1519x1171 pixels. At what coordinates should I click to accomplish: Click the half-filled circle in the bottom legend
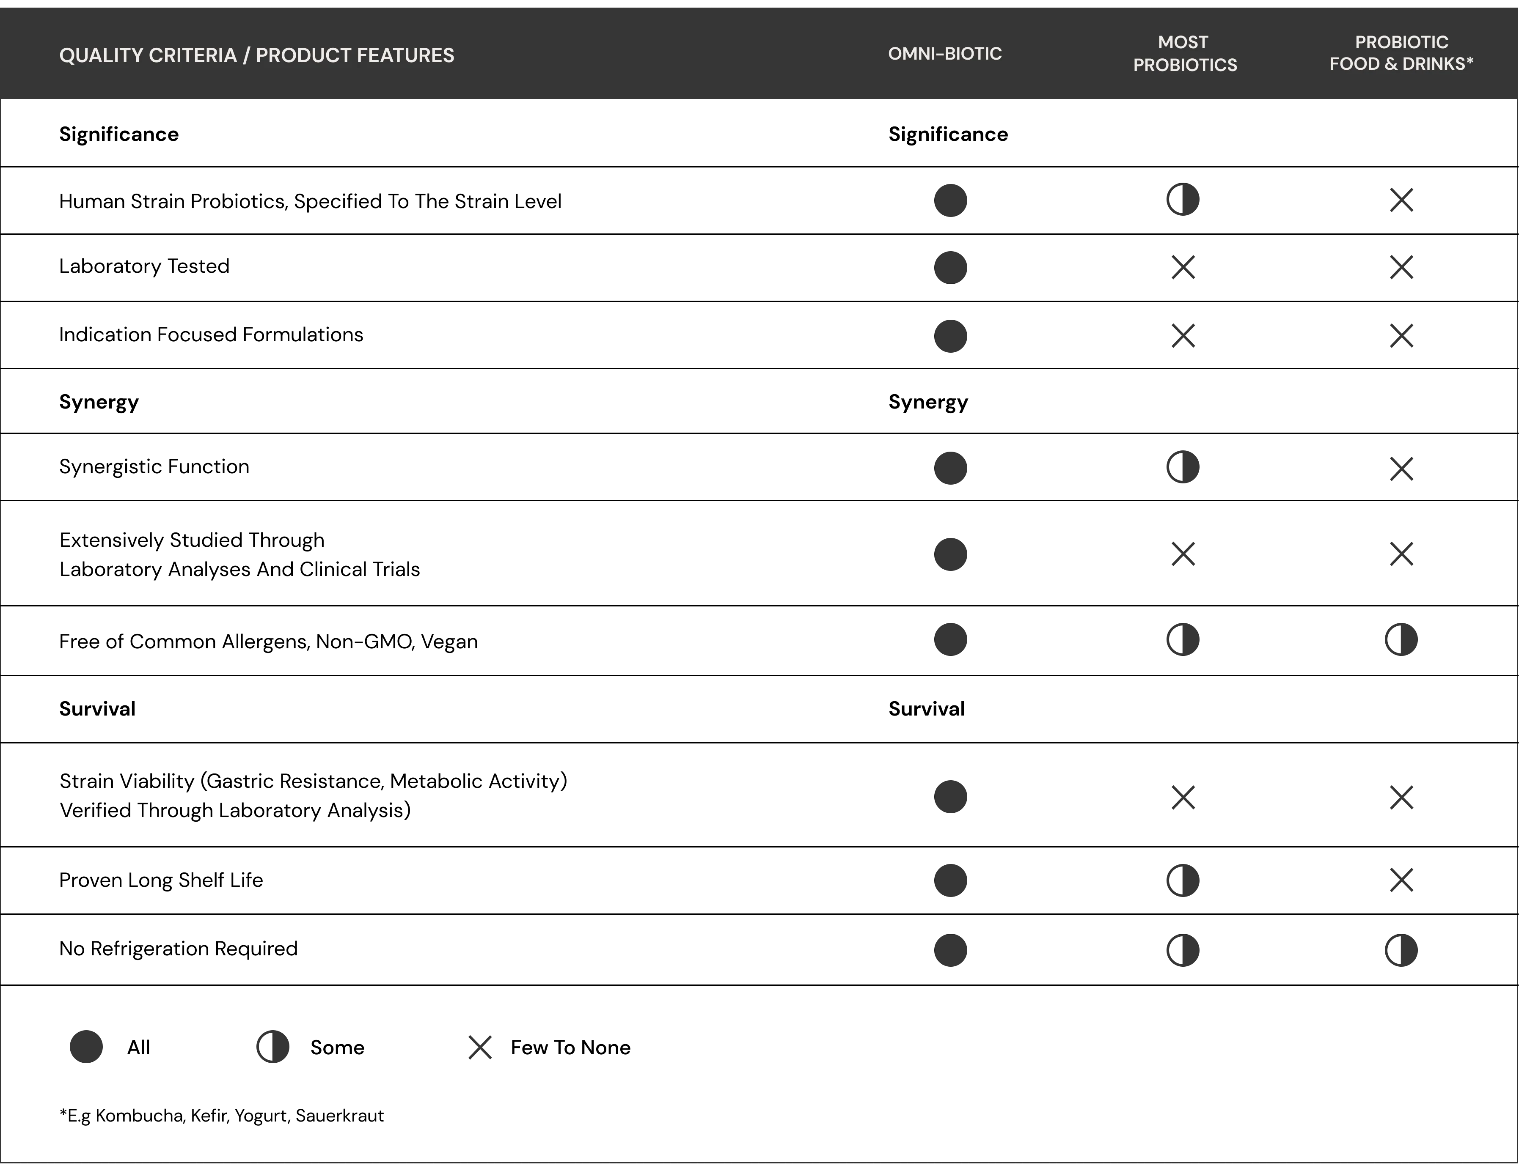pyautogui.click(x=272, y=1047)
